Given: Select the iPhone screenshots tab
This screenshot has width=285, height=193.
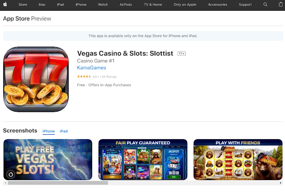Looking at the screenshot, I should point(49,131).
